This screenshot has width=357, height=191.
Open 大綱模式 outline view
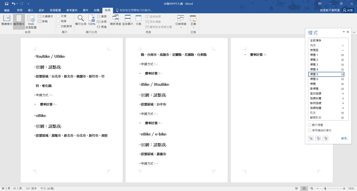[x=46, y=16]
